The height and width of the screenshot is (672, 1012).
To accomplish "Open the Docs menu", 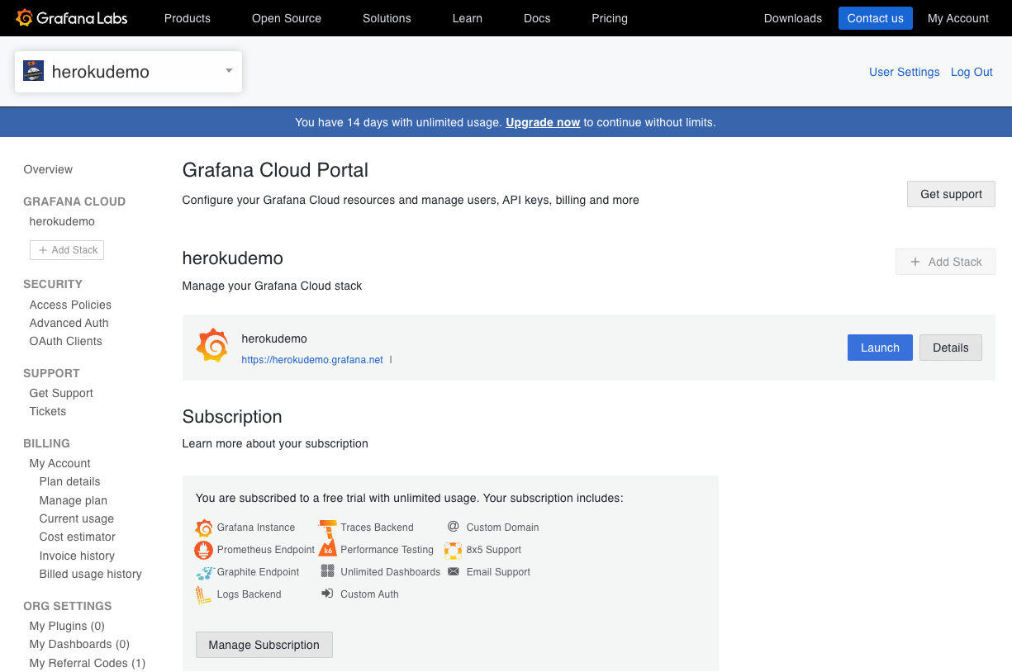I will tap(537, 18).
